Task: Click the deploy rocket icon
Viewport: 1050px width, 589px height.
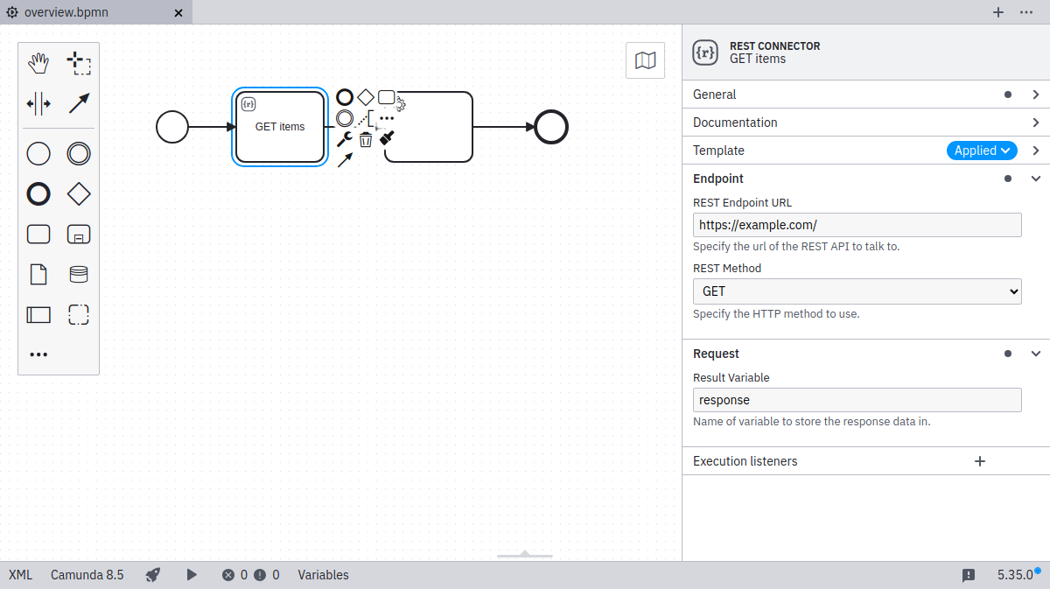Action: tap(153, 575)
